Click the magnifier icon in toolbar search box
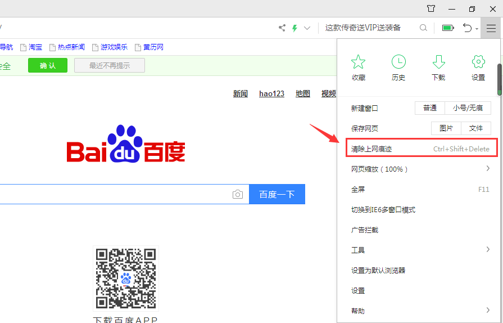This screenshot has width=503, height=323. click(x=424, y=28)
